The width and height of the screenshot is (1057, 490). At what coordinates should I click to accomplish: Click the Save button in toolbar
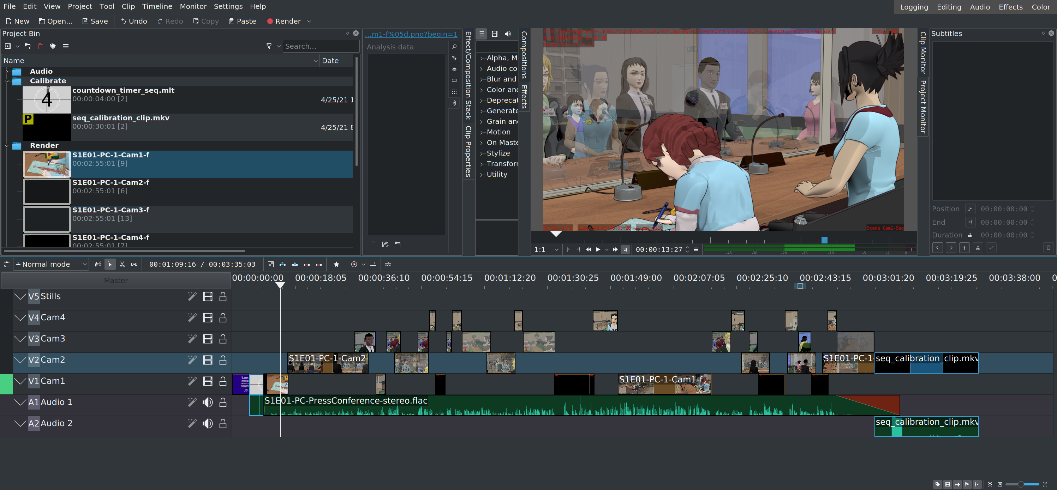coord(95,21)
